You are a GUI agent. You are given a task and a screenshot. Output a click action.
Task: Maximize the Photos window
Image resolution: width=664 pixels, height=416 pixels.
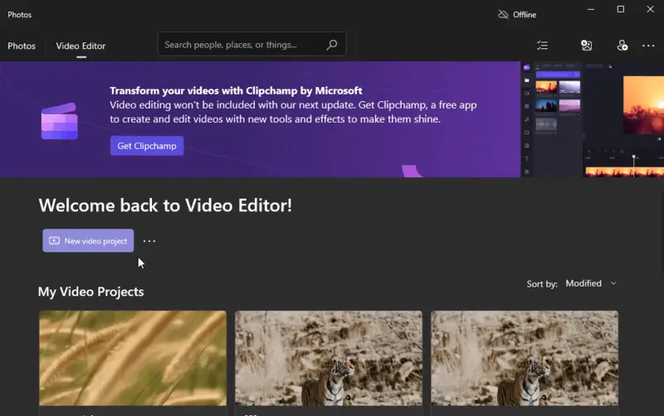620,9
